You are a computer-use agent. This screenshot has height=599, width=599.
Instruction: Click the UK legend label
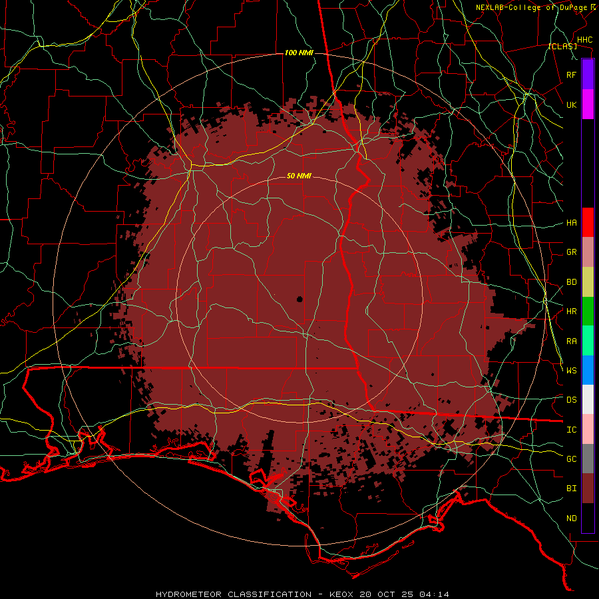point(571,104)
